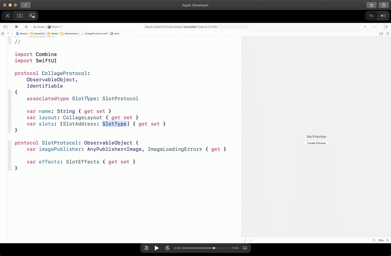Click highlighted SlotType in slots line
Image resolution: width=391 pixels, height=256 pixels.
pyautogui.click(x=114, y=124)
